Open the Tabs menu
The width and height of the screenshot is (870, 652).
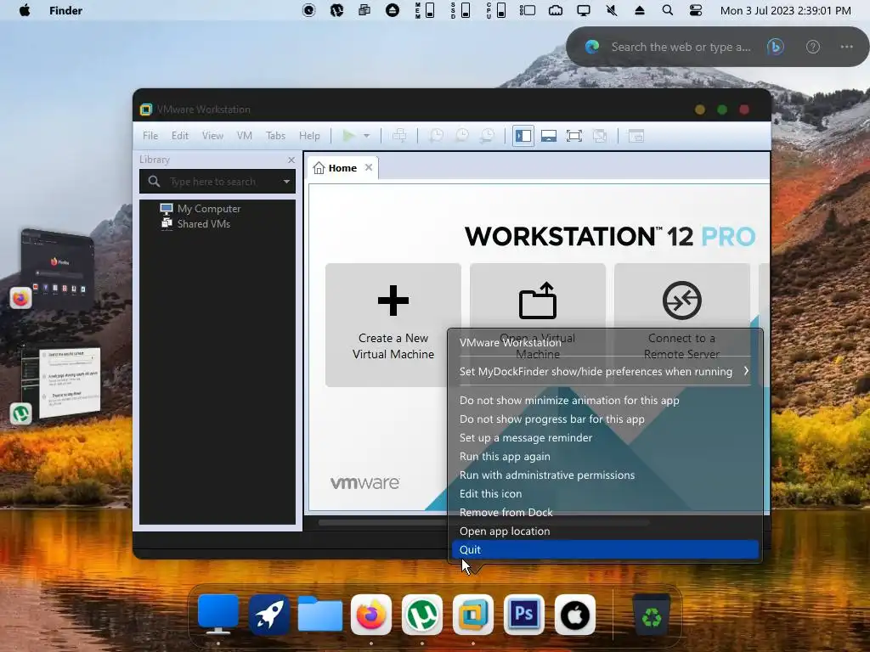(x=276, y=136)
